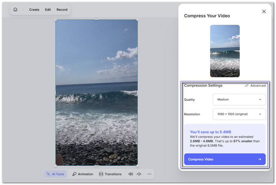This screenshot has height=185, width=276.
Task: Click the speed gauge icon
Action: (139, 174)
